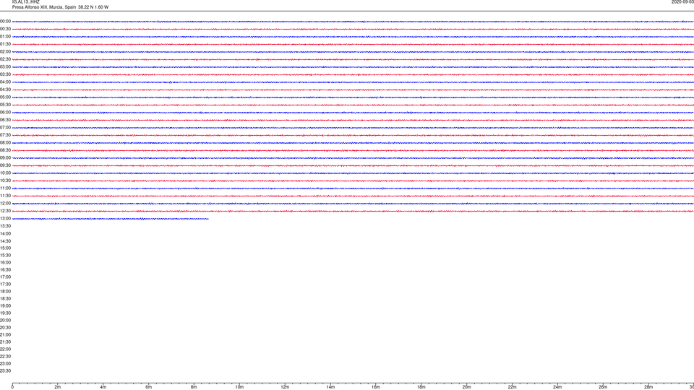Image resolution: width=694 pixels, height=390 pixels.
Task: Click the 14:00 row time label
Action: point(5,233)
